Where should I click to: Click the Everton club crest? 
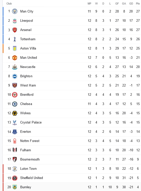pyautogui.click(x=15, y=132)
